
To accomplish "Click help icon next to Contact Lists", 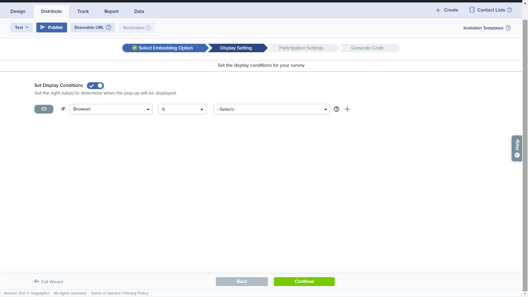I will tap(509, 10).
